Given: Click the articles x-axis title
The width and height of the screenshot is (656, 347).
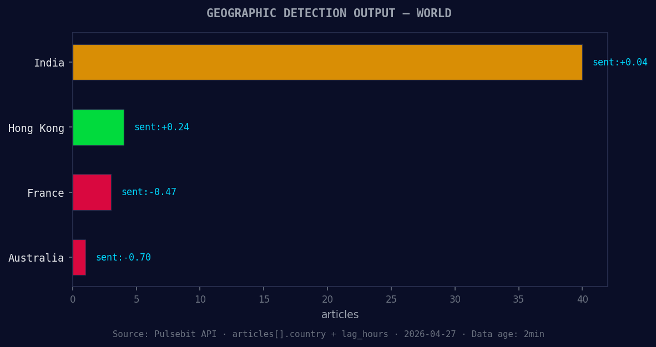Looking at the screenshot, I should pyautogui.click(x=340, y=314).
